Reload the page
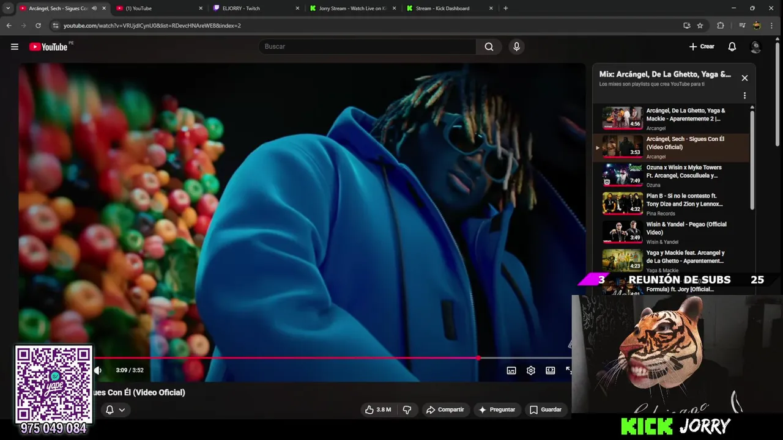The width and height of the screenshot is (783, 440). tap(38, 26)
